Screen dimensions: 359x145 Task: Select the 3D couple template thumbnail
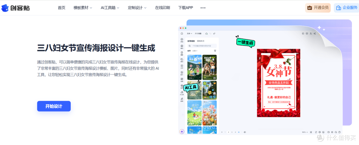209,67
